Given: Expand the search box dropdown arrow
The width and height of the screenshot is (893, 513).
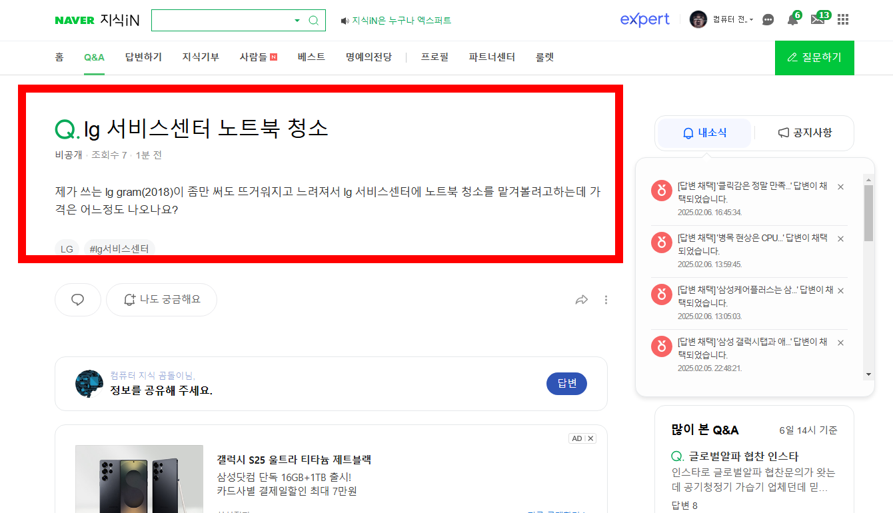Looking at the screenshot, I should tap(297, 21).
